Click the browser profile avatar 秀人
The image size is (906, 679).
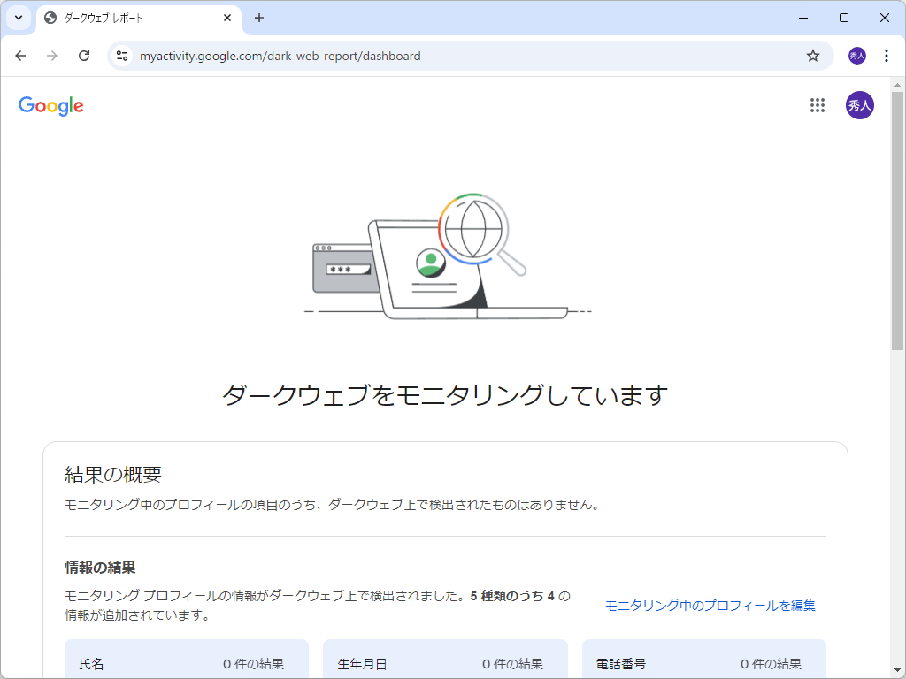coord(857,55)
